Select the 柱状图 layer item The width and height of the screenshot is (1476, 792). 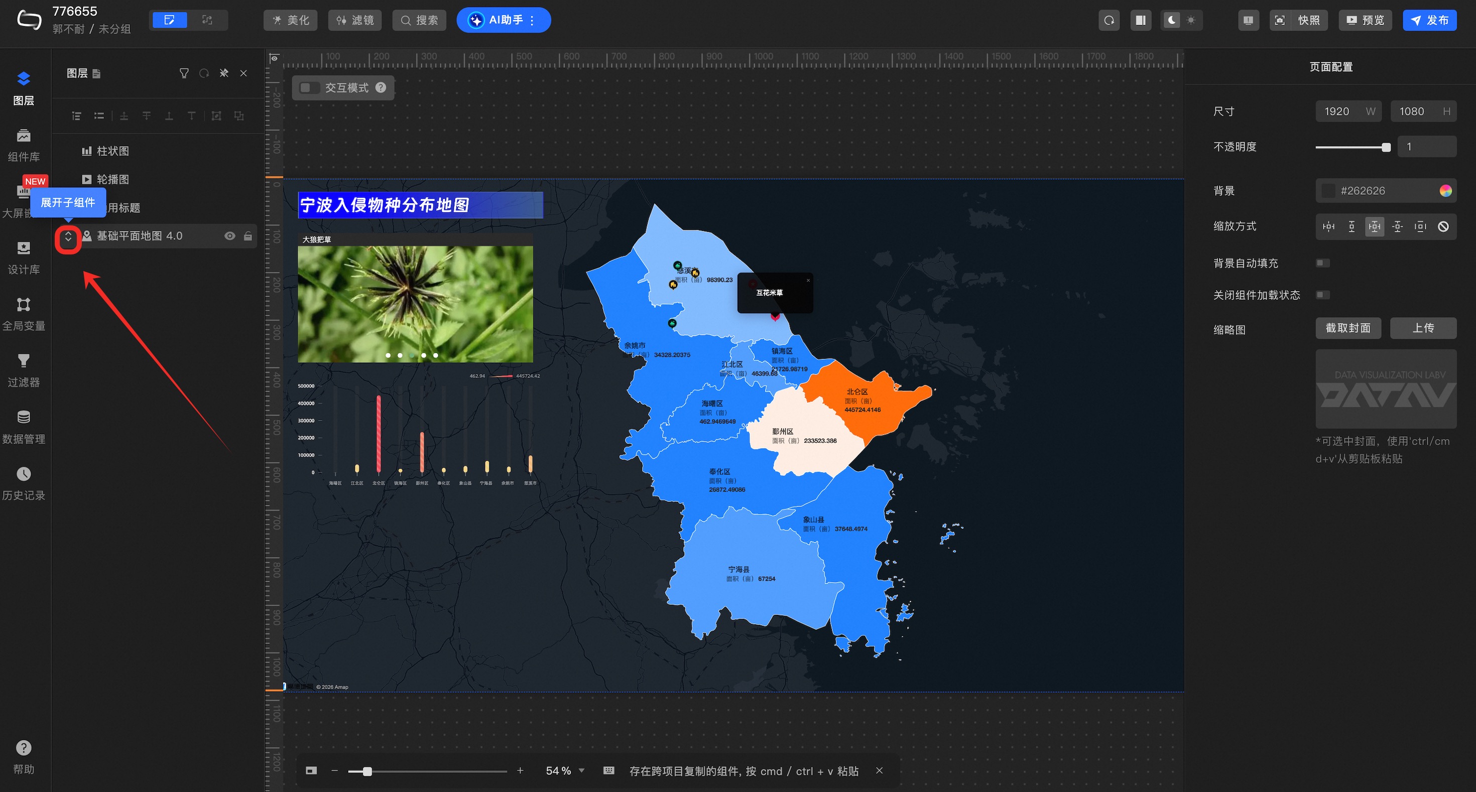coord(112,151)
